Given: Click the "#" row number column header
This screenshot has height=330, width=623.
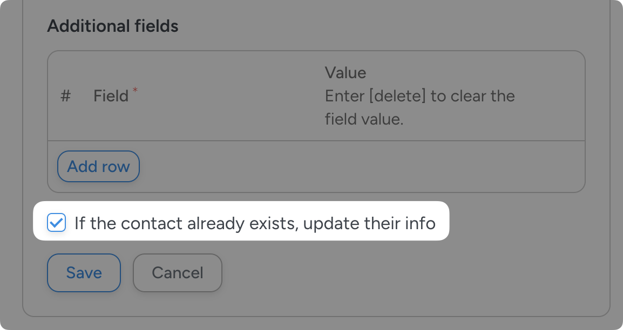Looking at the screenshot, I should (x=65, y=96).
